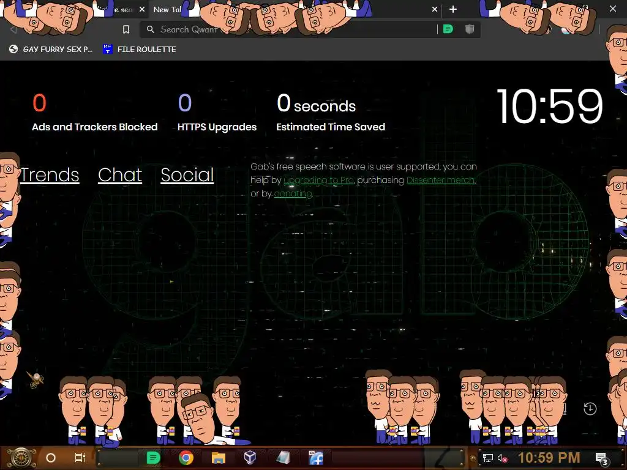This screenshot has height=470, width=627.
Task: Click the magnifier search icon in address bar
Action: point(151,29)
